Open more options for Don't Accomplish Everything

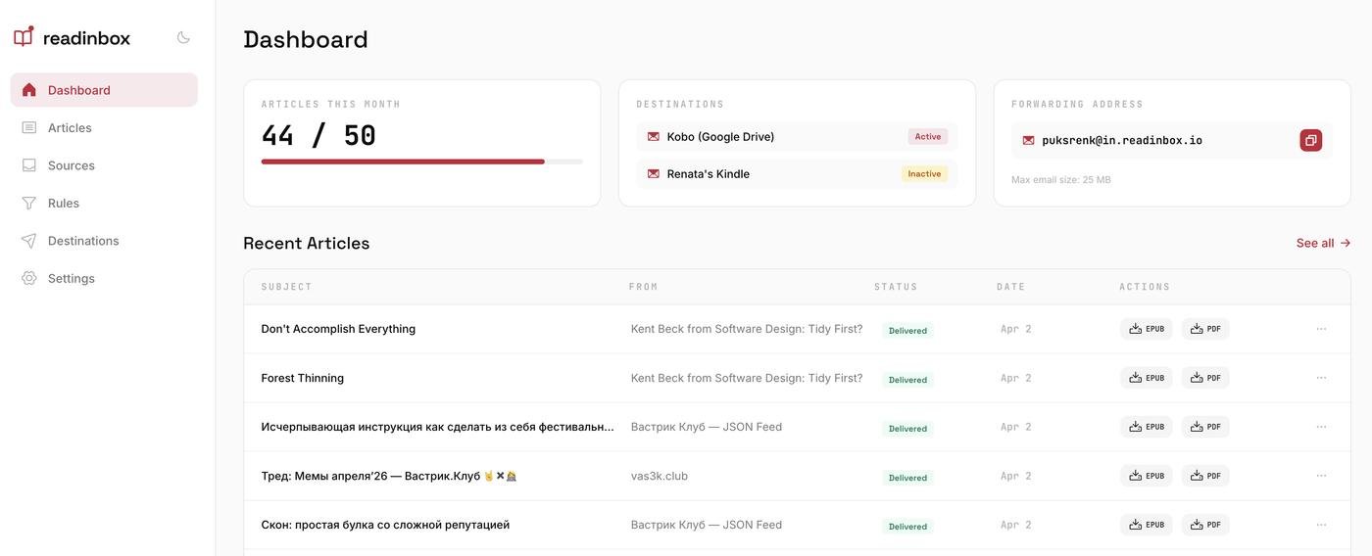[1321, 329]
